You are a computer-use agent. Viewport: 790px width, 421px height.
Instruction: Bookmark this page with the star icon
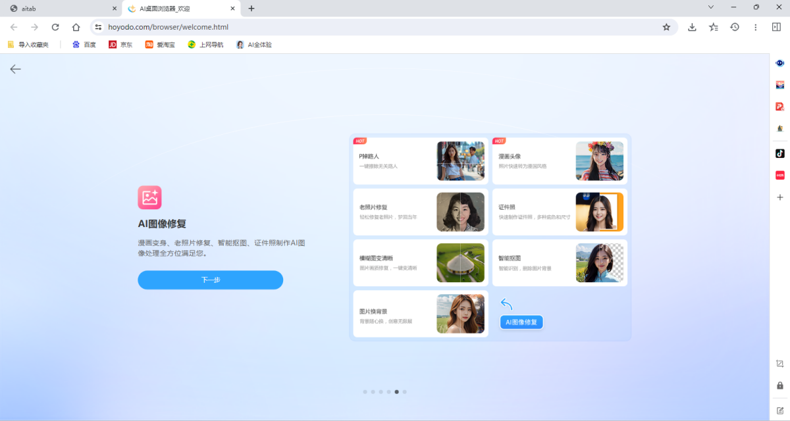coord(666,27)
